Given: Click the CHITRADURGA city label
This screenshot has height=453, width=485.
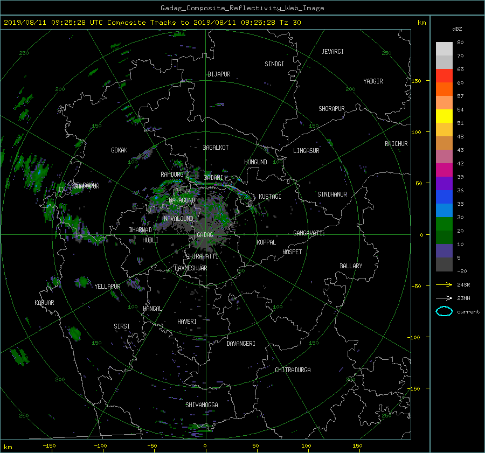Looking at the screenshot, I should (x=293, y=370).
